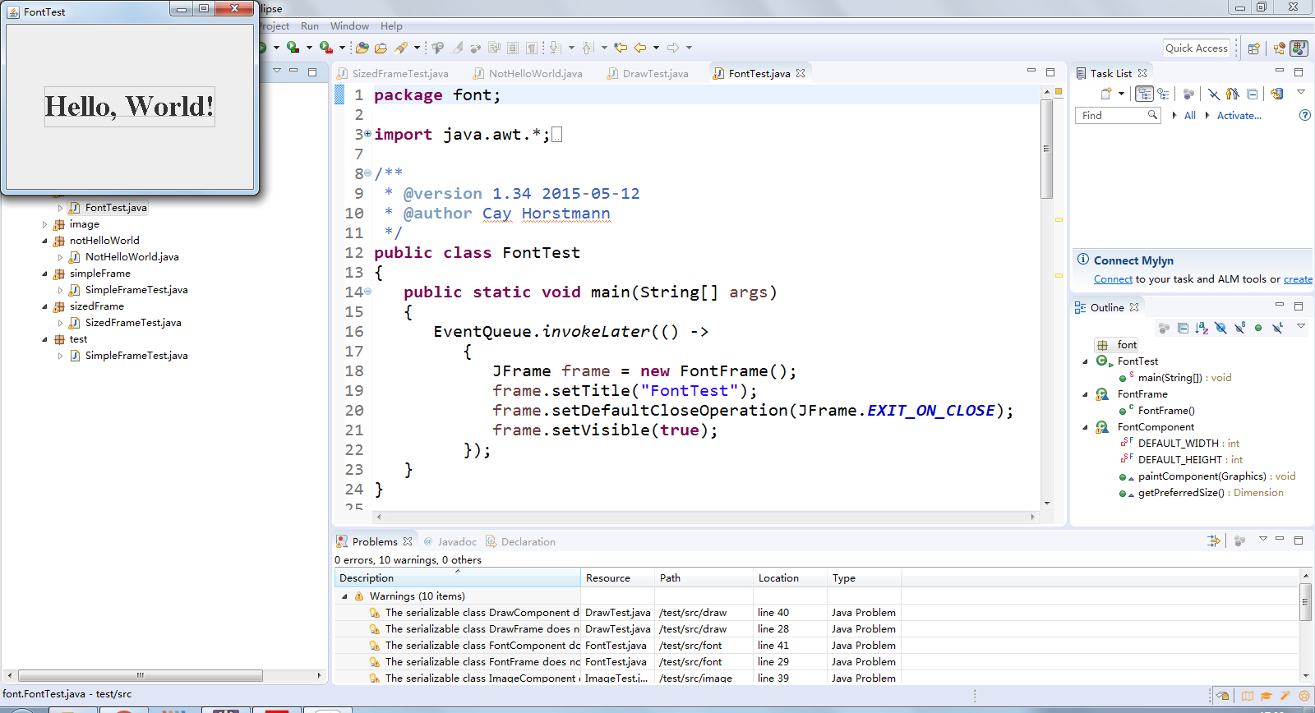1315x713 pixels.
Task: Switch to the Java perspective icon
Action: 1299,48
